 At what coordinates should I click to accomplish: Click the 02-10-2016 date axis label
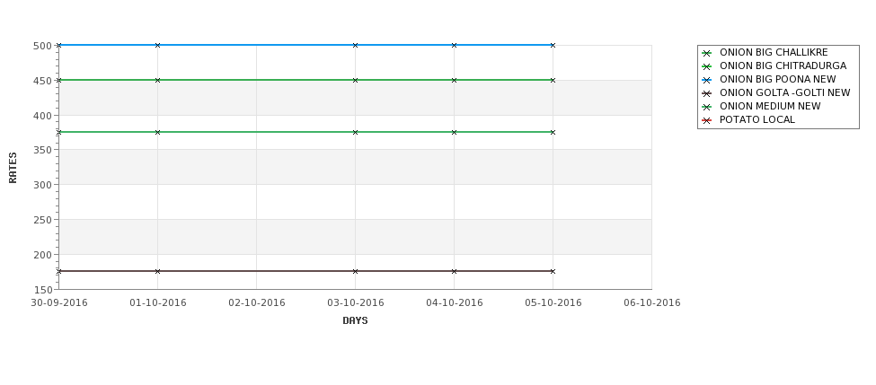[256, 303]
